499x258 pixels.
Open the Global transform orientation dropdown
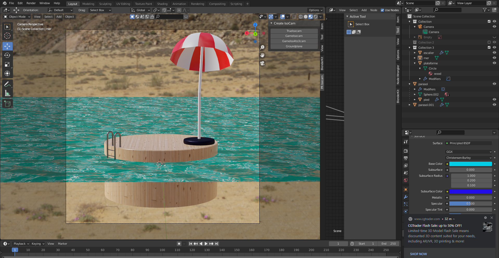(141, 10)
